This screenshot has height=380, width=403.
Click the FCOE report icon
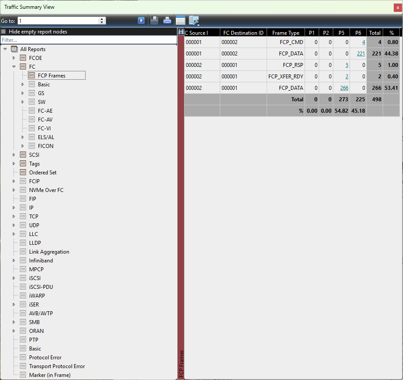pos(23,58)
